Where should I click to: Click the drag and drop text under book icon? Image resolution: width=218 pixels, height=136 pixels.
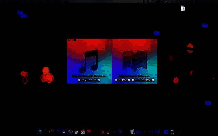135,76
